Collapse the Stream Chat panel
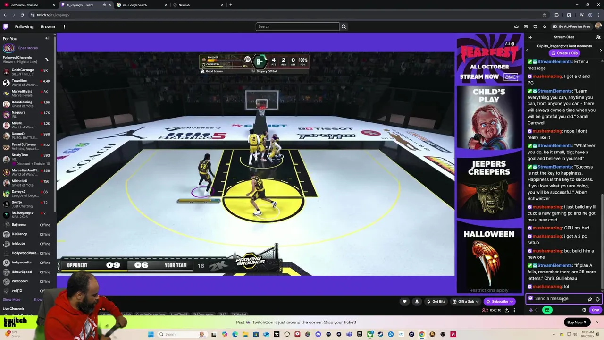This screenshot has width=604, height=340. coord(529,37)
